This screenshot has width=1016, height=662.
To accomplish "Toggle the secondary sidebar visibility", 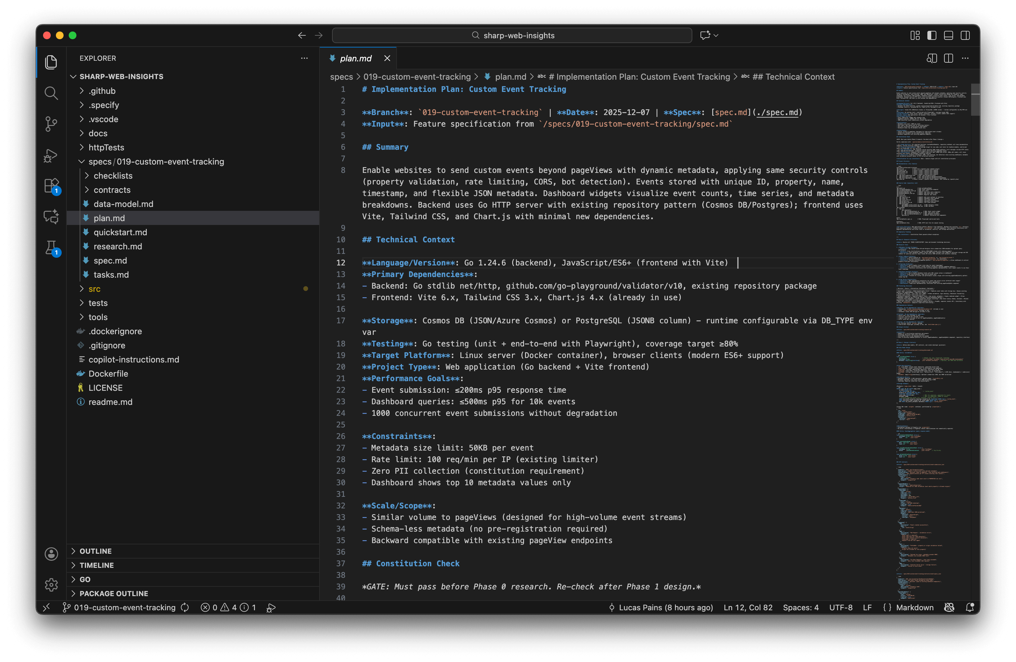I will 966,35.
